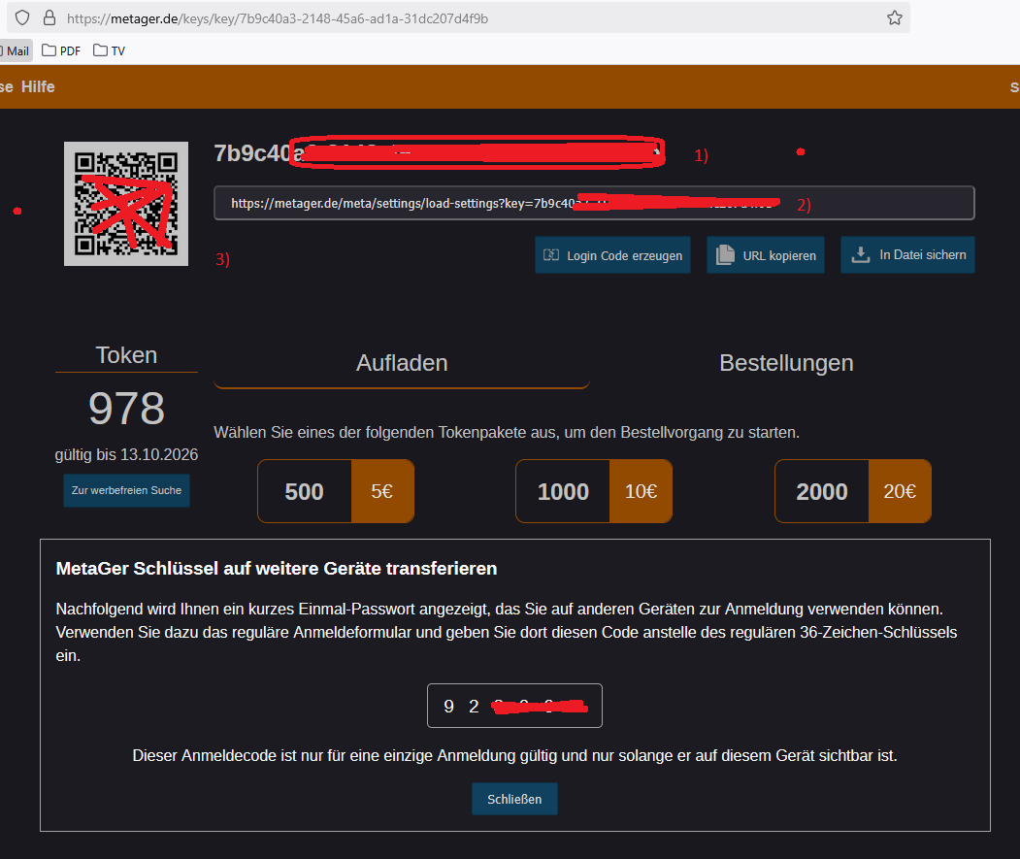Click URL kopieren button
This screenshot has height=859, width=1020.
click(766, 255)
